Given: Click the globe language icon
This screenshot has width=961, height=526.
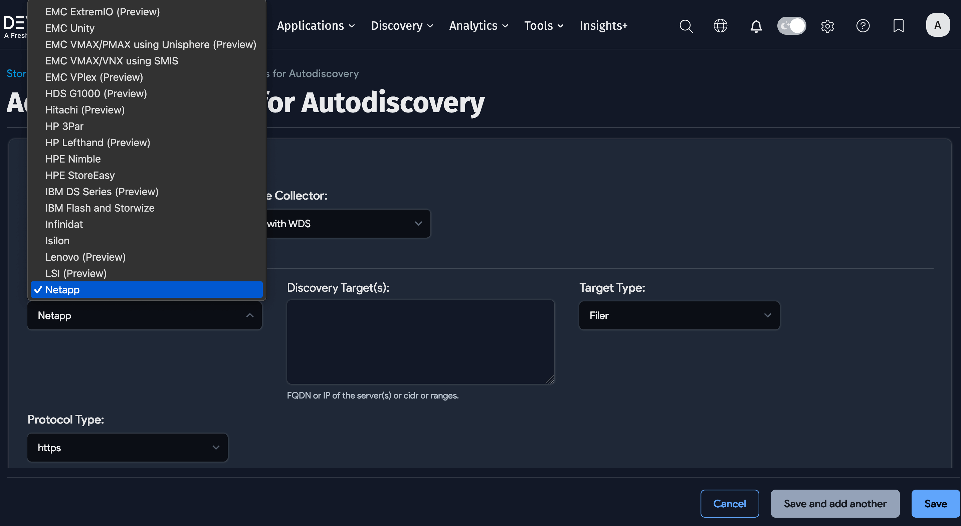Looking at the screenshot, I should pos(720,26).
